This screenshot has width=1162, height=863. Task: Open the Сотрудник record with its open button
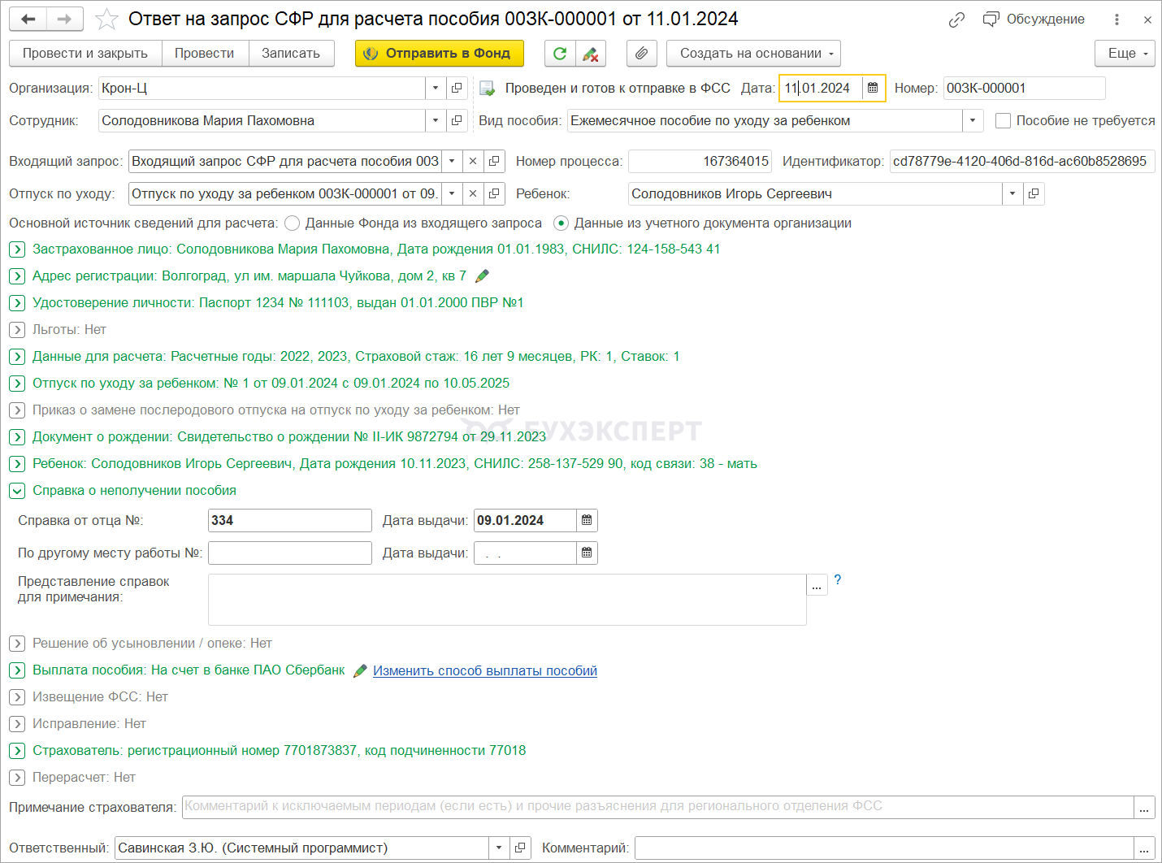click(457, 120)
